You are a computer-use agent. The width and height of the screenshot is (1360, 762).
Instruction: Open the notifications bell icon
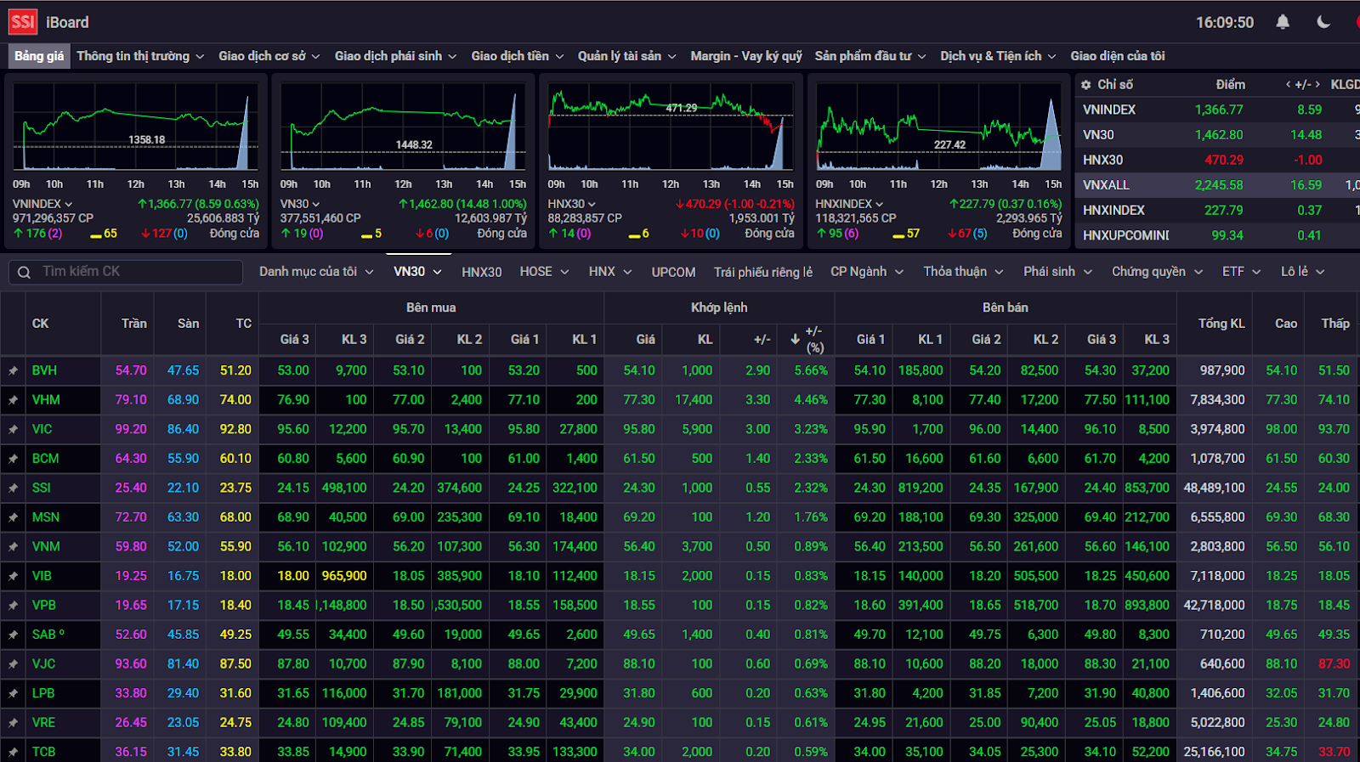[1283, 22]
